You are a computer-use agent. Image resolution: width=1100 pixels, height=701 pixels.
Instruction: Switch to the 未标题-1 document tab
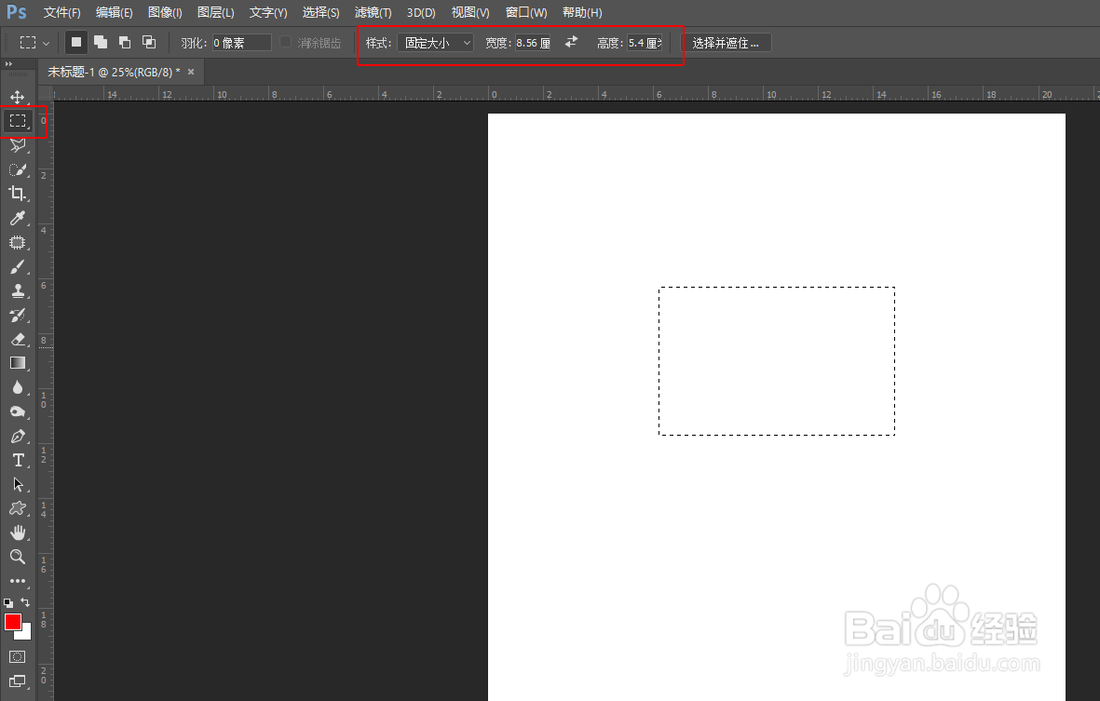coord(114,72)
